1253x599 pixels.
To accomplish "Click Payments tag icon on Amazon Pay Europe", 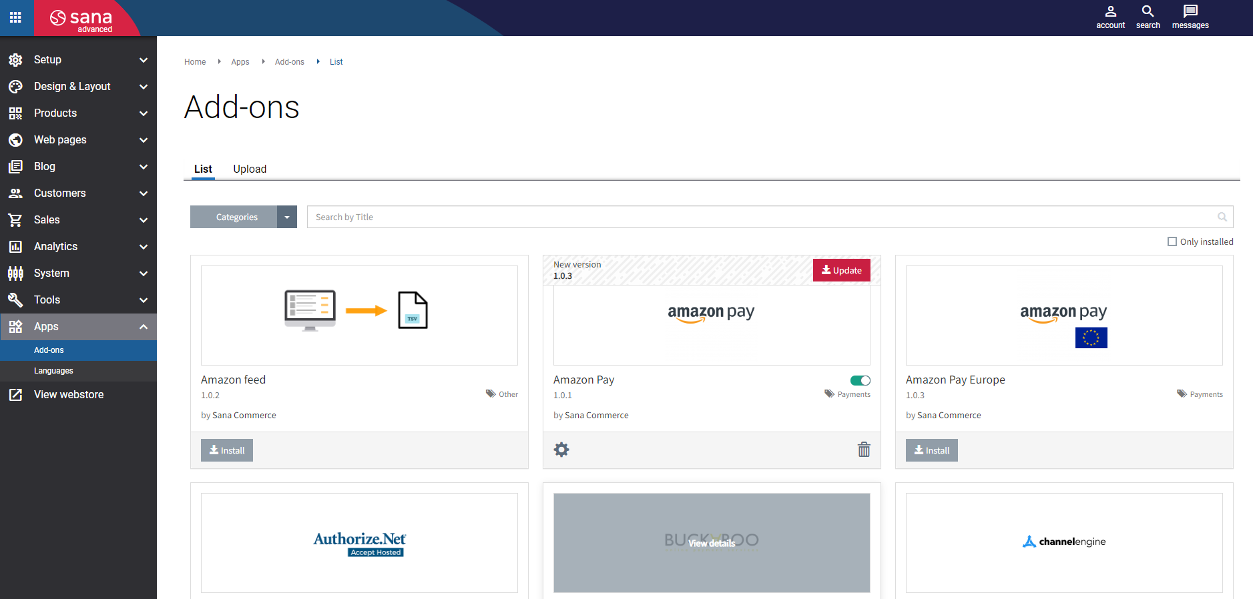I will pos(1182,394).
